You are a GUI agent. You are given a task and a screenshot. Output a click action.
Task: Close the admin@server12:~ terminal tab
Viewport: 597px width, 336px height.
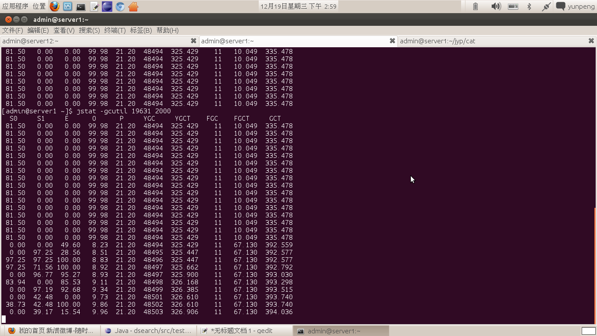194,41
